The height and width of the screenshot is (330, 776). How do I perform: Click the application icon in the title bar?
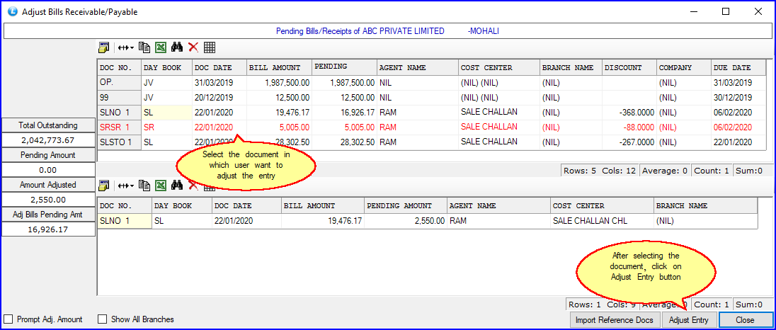13,12
